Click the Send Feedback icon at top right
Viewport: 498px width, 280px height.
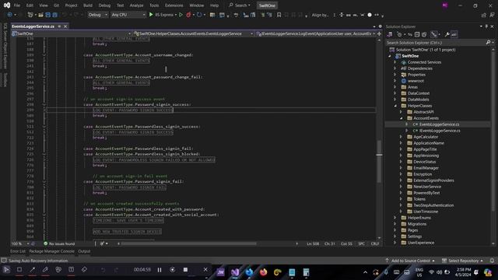tap(492, 15)
